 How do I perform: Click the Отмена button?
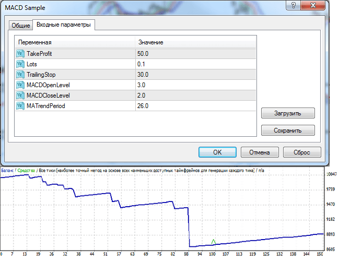coord(260,152)
